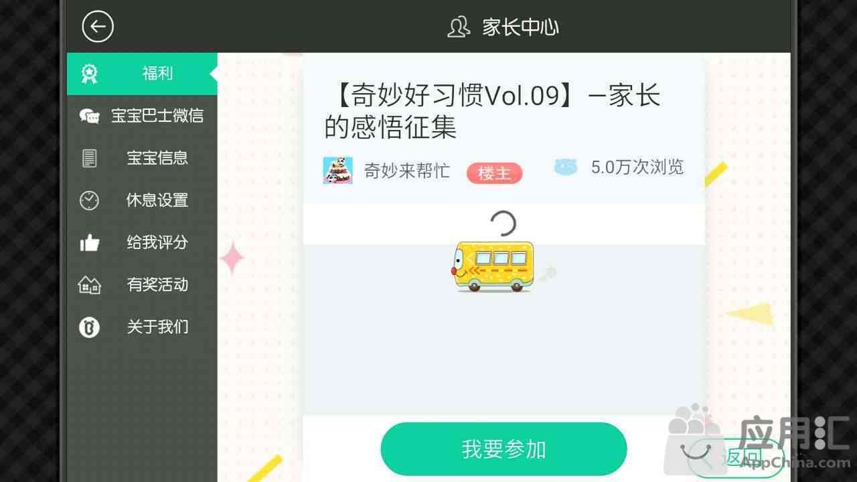Open the 休息设置 menu entry
The height and width of the screenshot is (482, 857).
[x=142, y=200]
